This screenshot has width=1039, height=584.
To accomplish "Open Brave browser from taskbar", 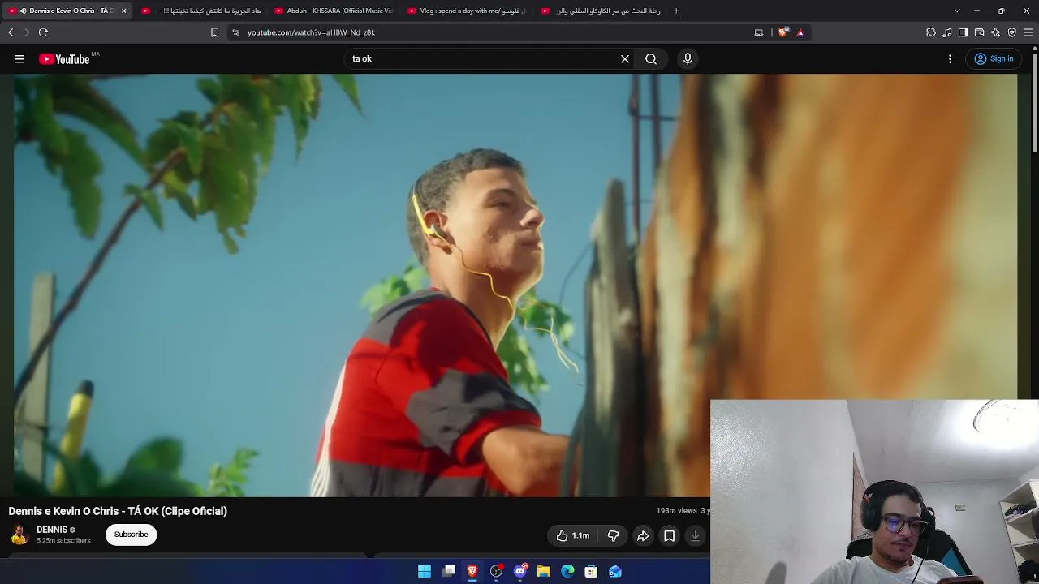I will click(x=472, y=571).
